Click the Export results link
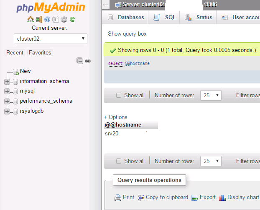The image size is (260, 210). [208, 197]
